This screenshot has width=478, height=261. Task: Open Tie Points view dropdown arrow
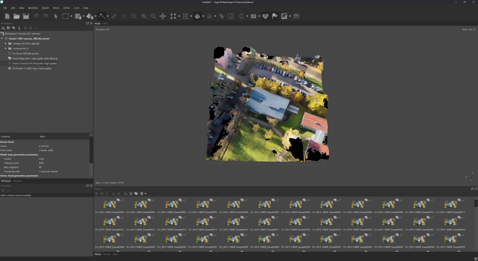pos(179,16)
